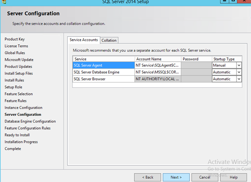Click the Account Name column header
Screen dimensions: 251x182
(x=158, y=59)
